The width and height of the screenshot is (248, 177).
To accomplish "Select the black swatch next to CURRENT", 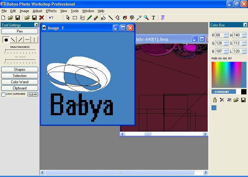I will coord(244,92).
